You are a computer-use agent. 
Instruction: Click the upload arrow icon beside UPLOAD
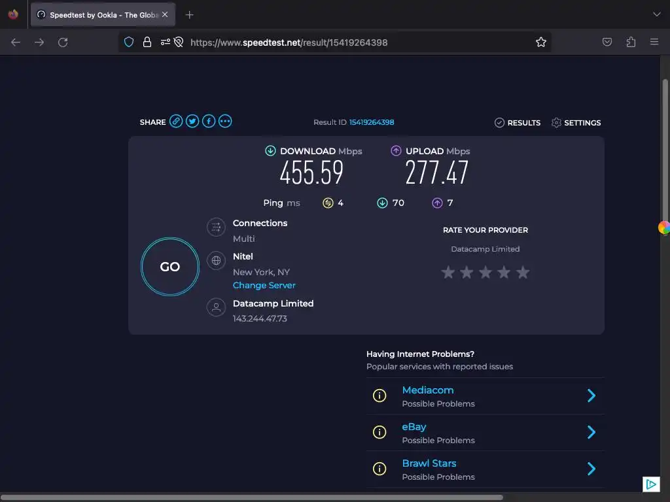click(396, 151)
